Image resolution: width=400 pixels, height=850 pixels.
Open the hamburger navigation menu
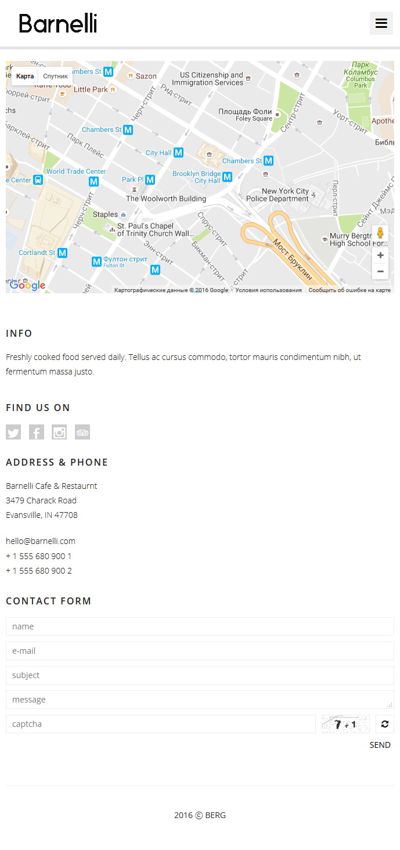pos(381,23)
